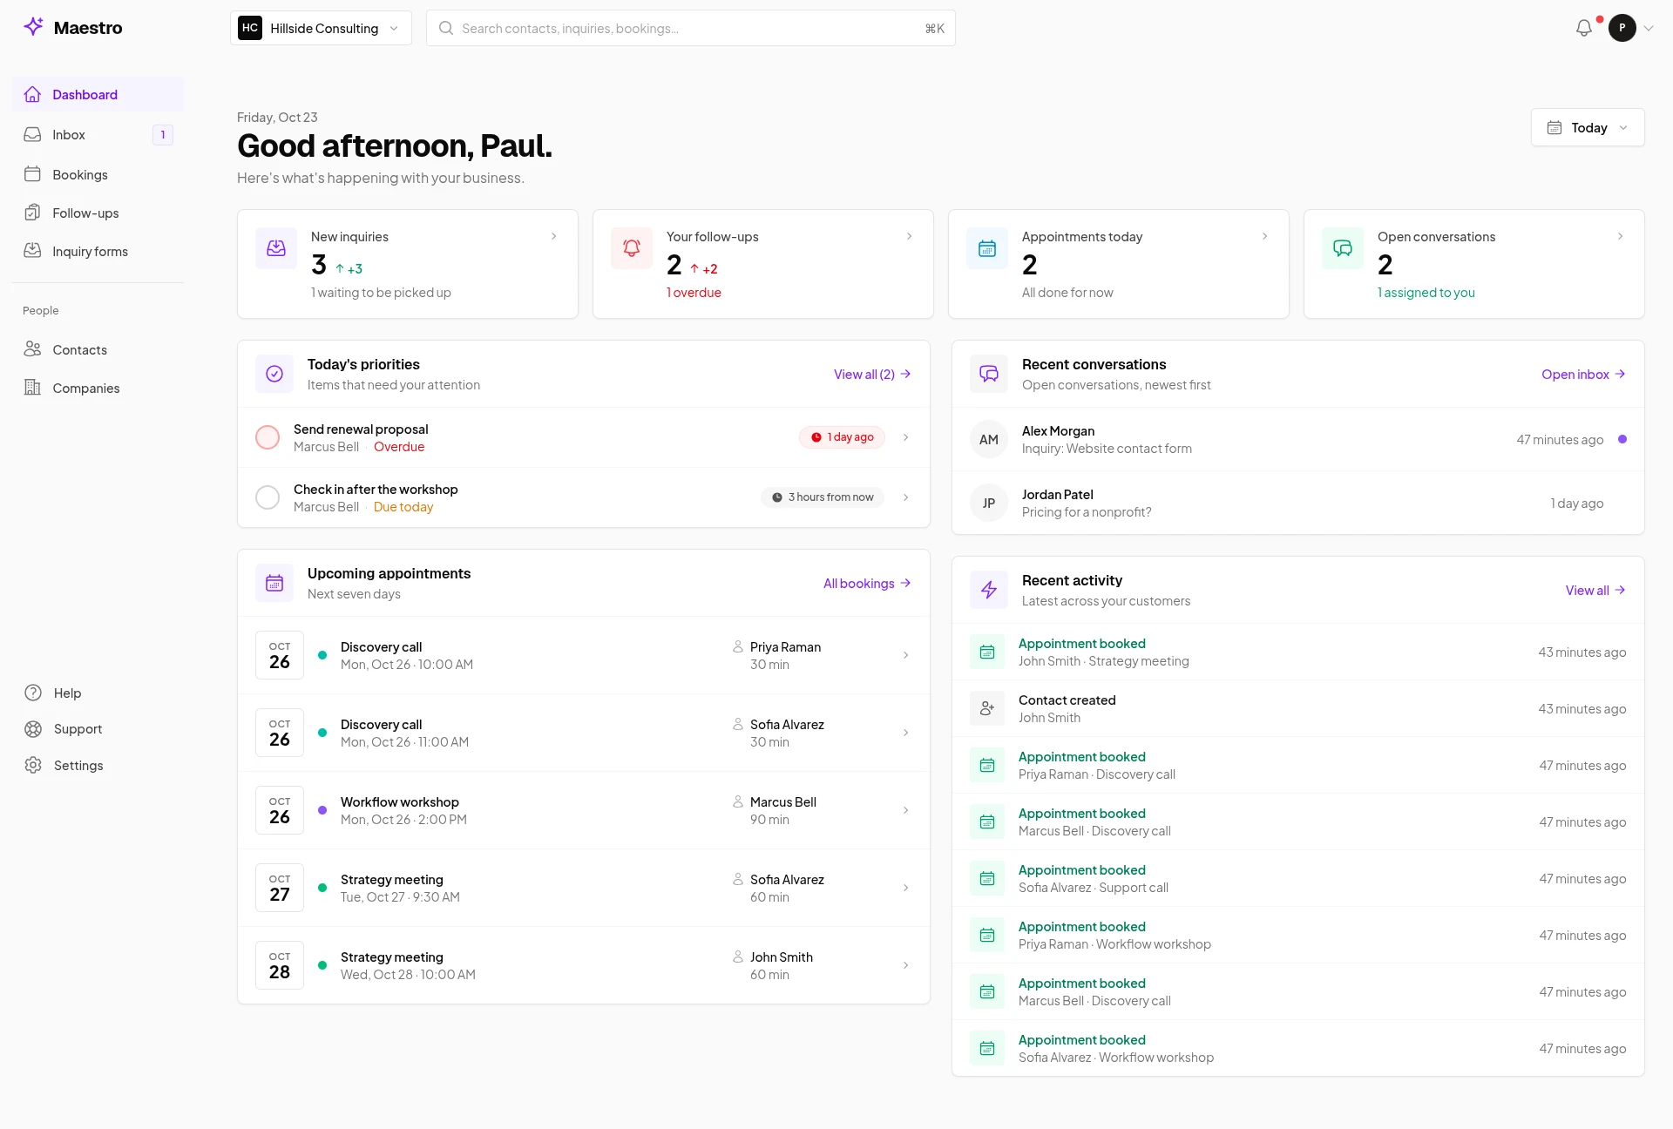Open notifications bell icon

tap(1584, 28)
